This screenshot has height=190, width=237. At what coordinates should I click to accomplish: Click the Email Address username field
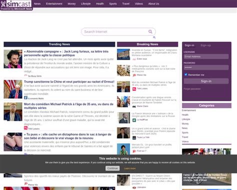click(x=206, y=57)
